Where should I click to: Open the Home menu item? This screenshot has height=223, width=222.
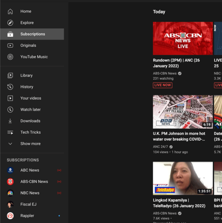tap(32, 11)
